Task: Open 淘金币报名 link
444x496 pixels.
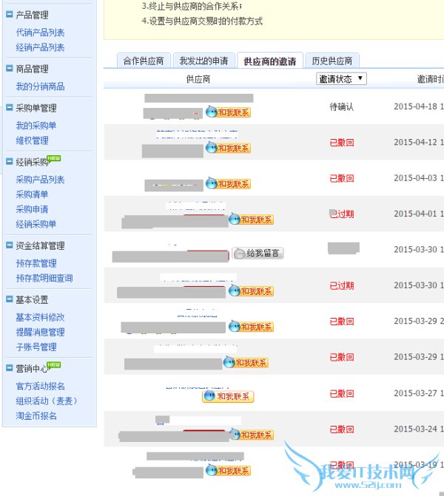Action: coord(36,415)
